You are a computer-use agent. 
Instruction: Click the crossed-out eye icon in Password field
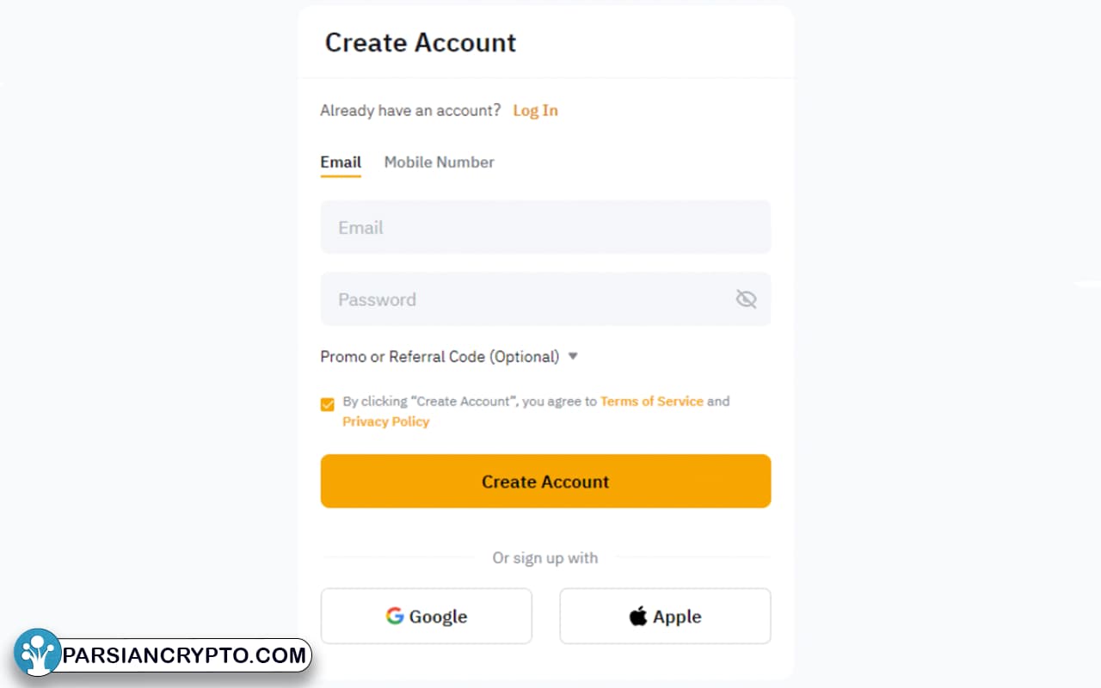click(x=746, y=299)
